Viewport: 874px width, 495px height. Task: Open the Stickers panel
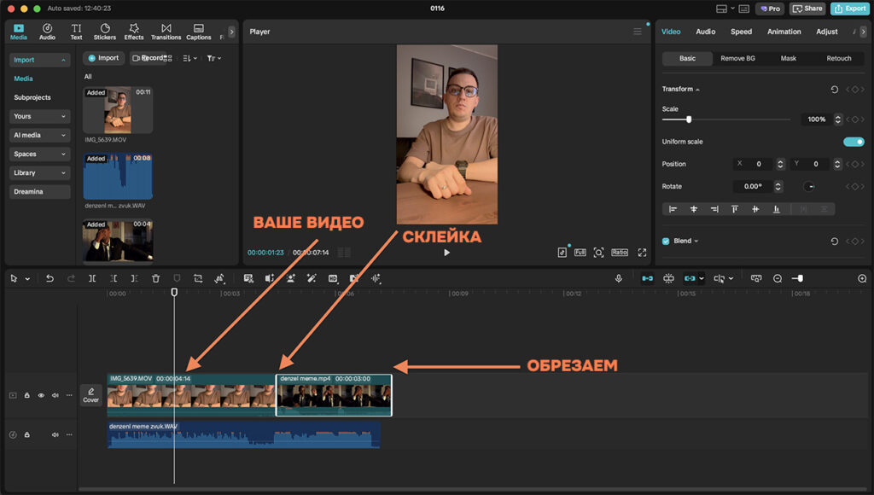[x=105, y=32]
